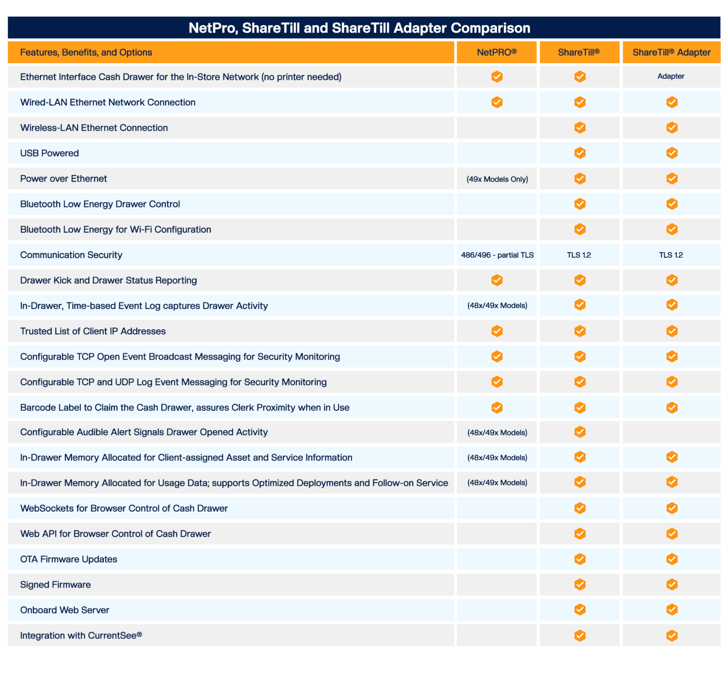The image size is (728, 677).
Task: Click the ShareTill® Adapter column header
Action: tap(672, 53)
